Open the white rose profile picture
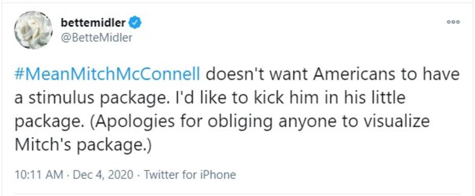The height and width of the screenshot is (196, 475). pyautogui.click(x=33, y=30)
